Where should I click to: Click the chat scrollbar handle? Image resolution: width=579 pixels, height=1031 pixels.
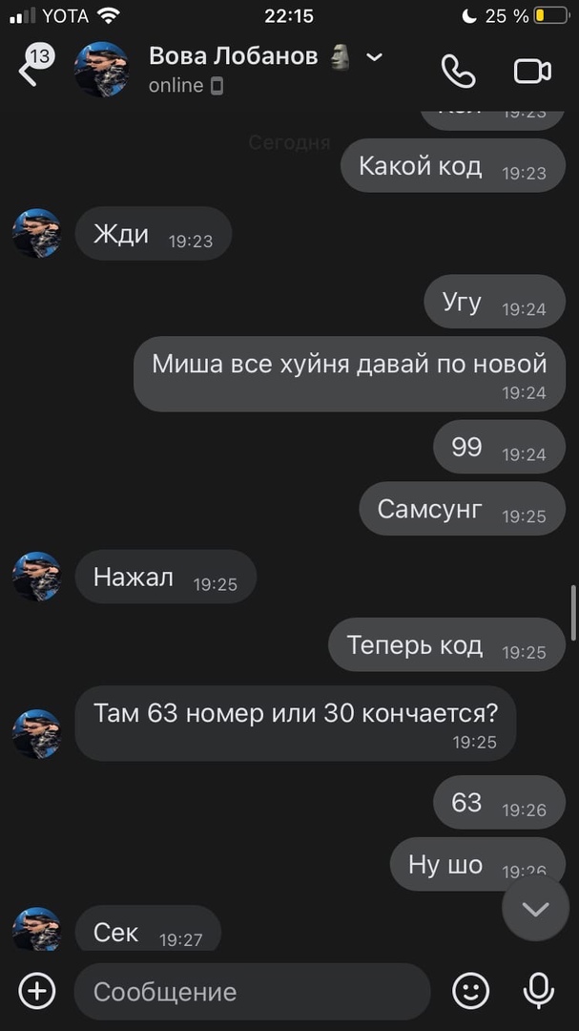click(x=573, y=612)
